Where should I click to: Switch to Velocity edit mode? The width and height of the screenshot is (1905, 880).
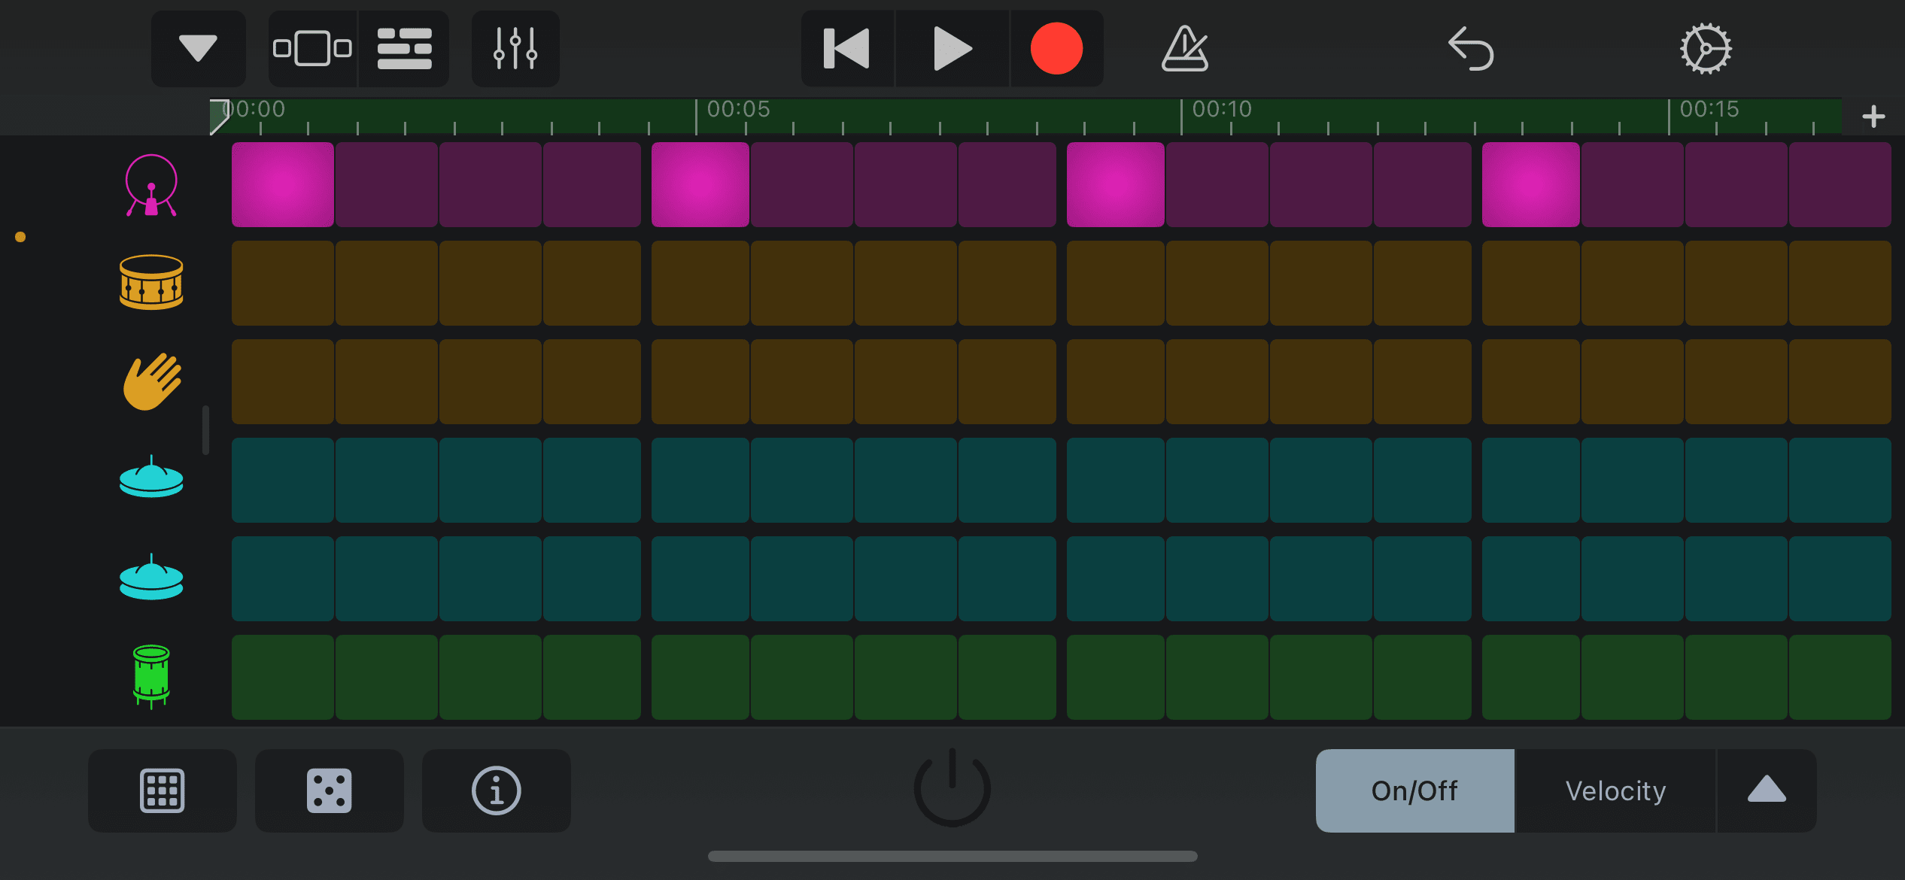(1615, 790)
